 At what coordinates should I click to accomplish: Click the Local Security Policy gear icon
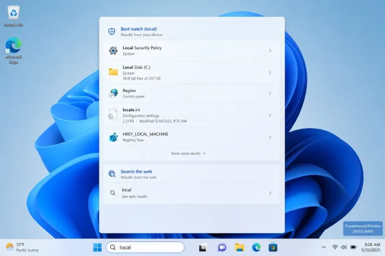point(113,51)
